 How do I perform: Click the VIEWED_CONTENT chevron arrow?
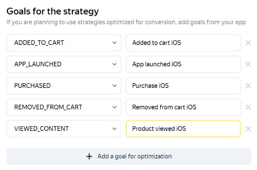click(x=114, y=129)
